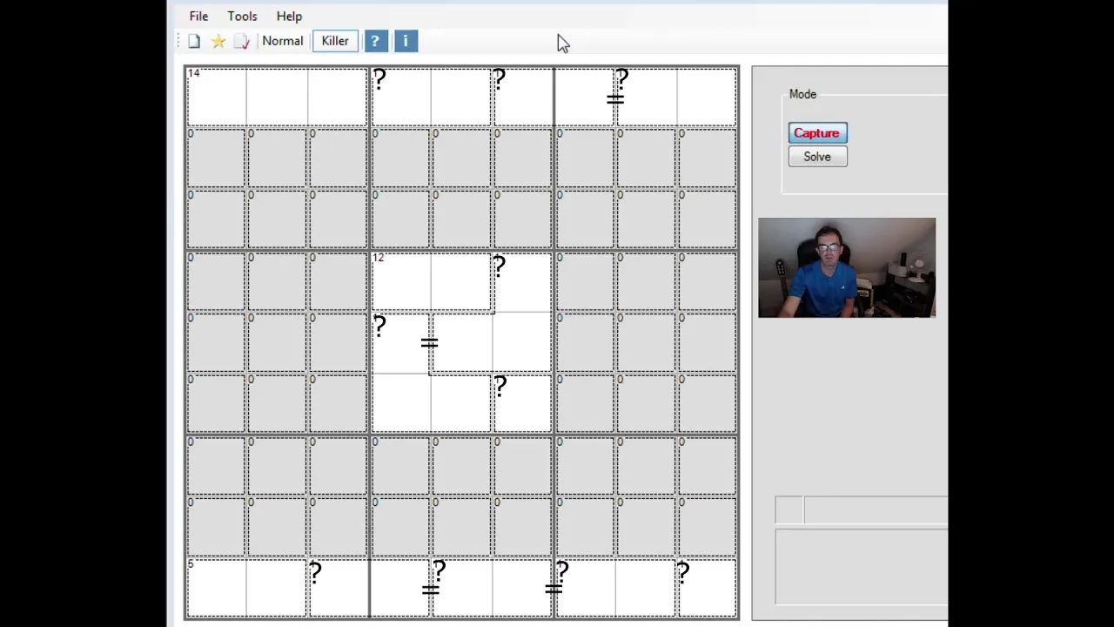The width and height of the screenshot is (1114, 627).
Task: Select the cage cell labeled 12
Action: (401, 281)
